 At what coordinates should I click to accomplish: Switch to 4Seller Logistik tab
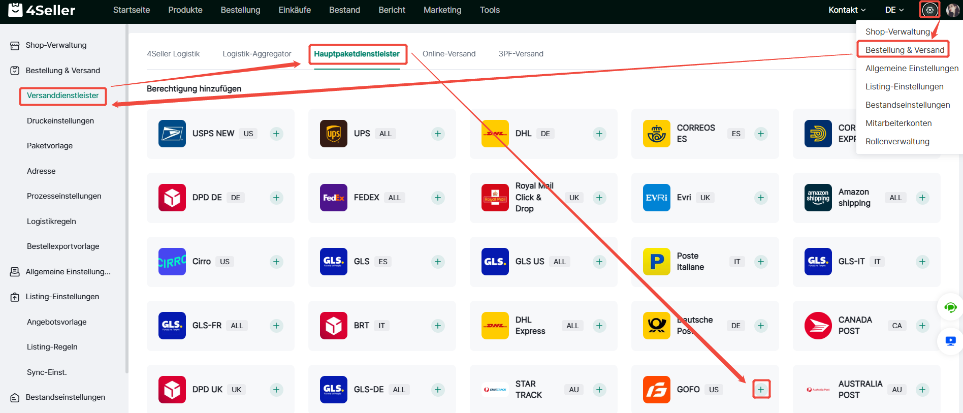[173, 54]
